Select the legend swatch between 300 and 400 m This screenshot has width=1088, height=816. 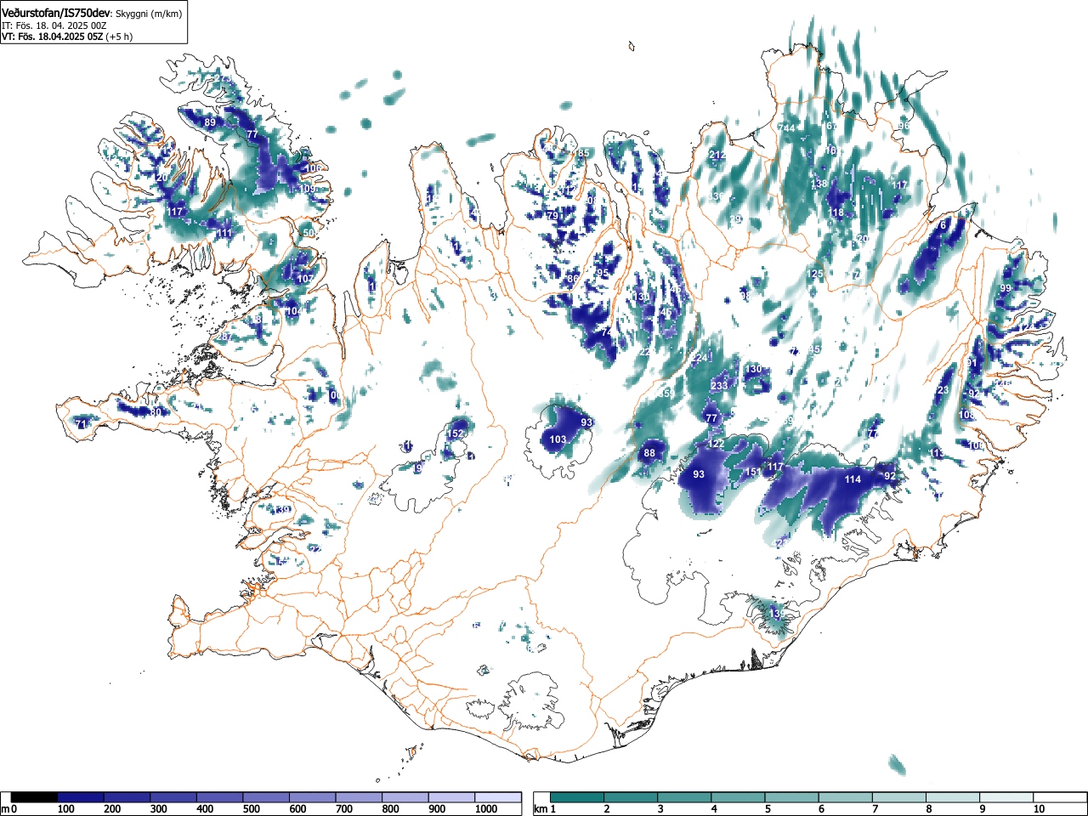point(173,797)
